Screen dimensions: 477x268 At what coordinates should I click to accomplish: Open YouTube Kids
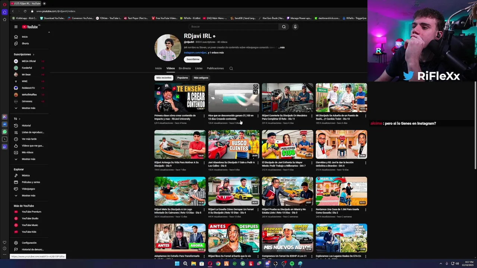[29, 232]
